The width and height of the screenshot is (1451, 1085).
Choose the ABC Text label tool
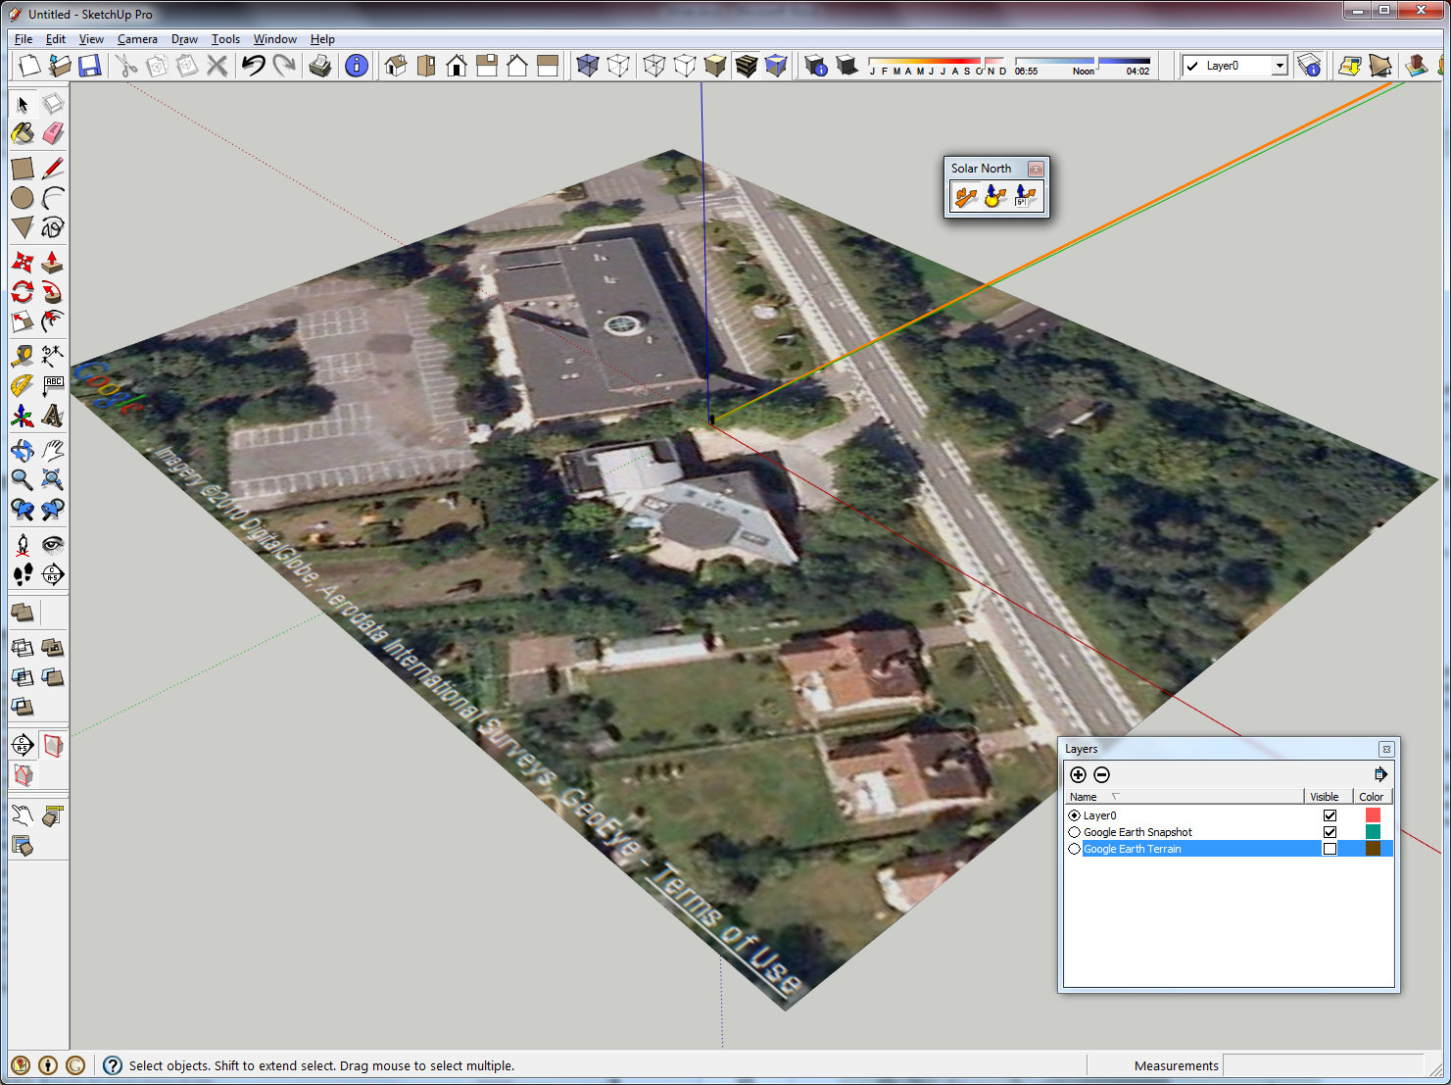pyautogui.click(x=53, y=385)
